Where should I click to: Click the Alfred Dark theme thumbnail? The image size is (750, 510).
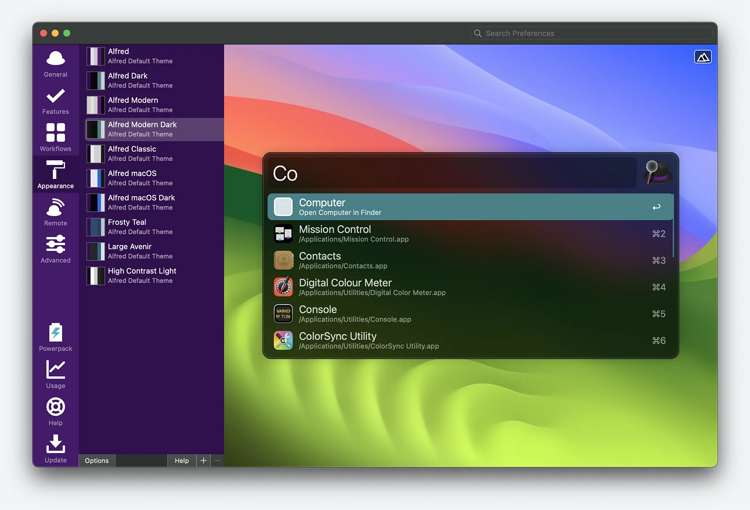click(x=95, y=80)
